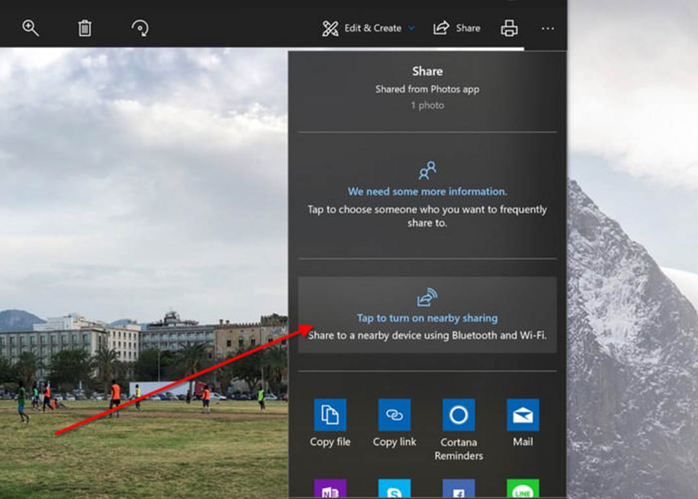Open the Edit & Create menu
This screenshot has height=499, width=698.
[362, 28]
